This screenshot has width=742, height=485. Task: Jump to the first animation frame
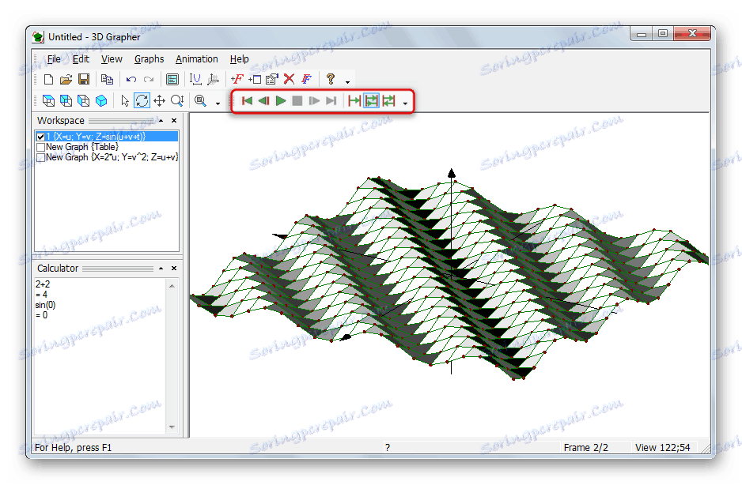pos(247,100)
